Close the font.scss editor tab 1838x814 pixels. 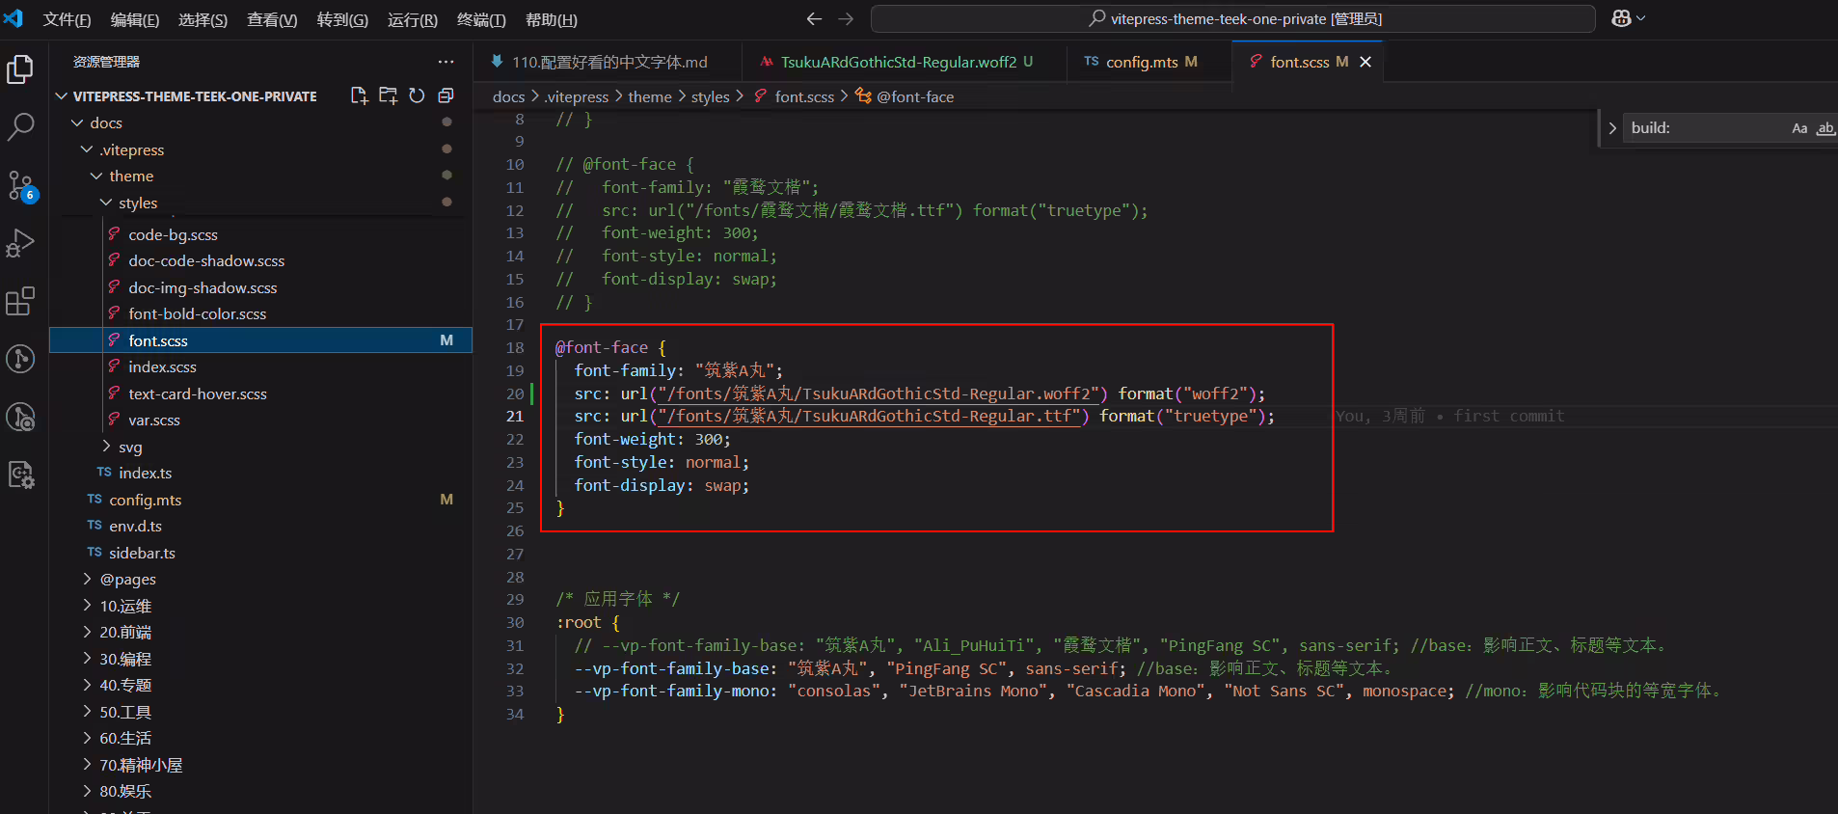pos(1365,62)
